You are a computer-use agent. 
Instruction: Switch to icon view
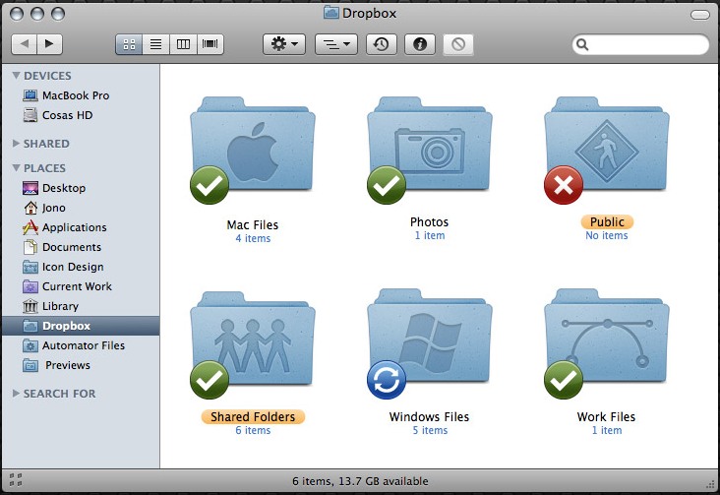pyautogui.click(x=129, y=44)
